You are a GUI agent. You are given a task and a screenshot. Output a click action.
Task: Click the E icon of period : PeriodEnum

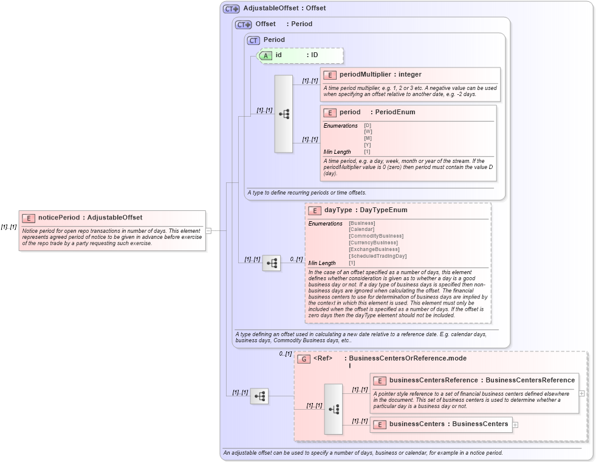coord(329,112)
